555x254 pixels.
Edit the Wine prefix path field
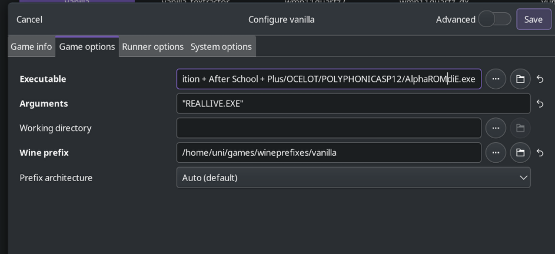[x=329, y=152]
